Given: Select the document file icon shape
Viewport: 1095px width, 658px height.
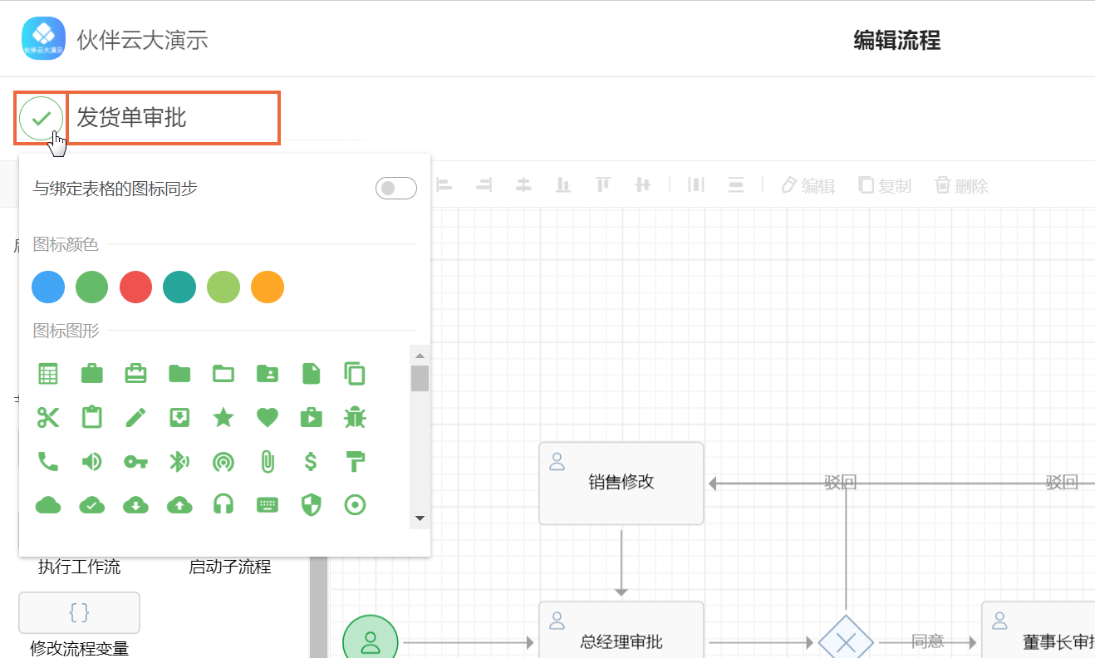Looking at the screenshot, I should pyautogui.click(x=311, y=374).
